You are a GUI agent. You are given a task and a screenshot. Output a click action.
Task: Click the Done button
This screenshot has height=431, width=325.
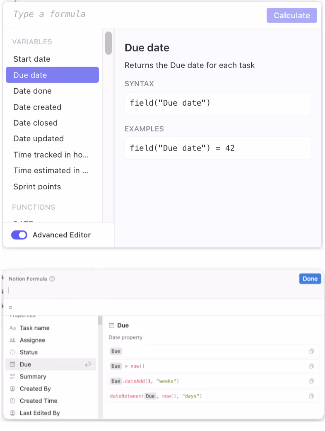click(310, 278)
